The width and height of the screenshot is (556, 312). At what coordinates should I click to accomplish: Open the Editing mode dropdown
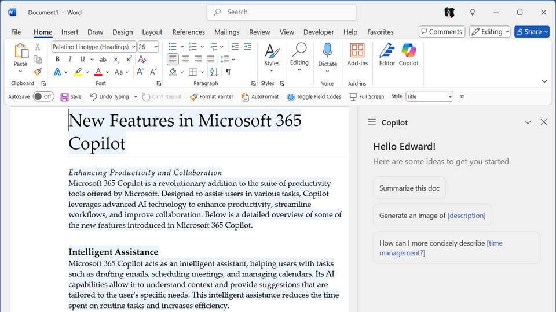(x=490, y=32)
